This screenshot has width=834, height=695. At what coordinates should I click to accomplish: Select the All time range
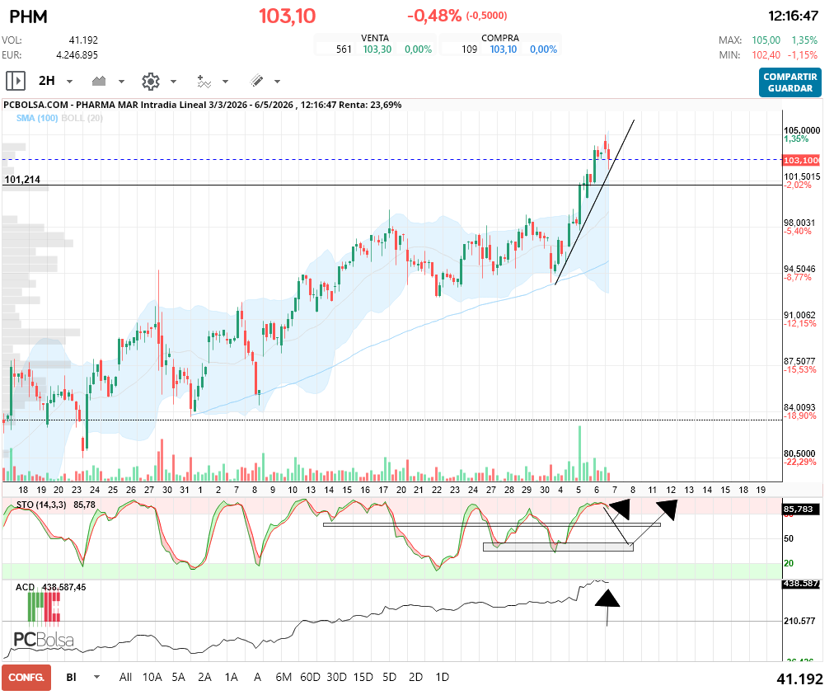125,677
